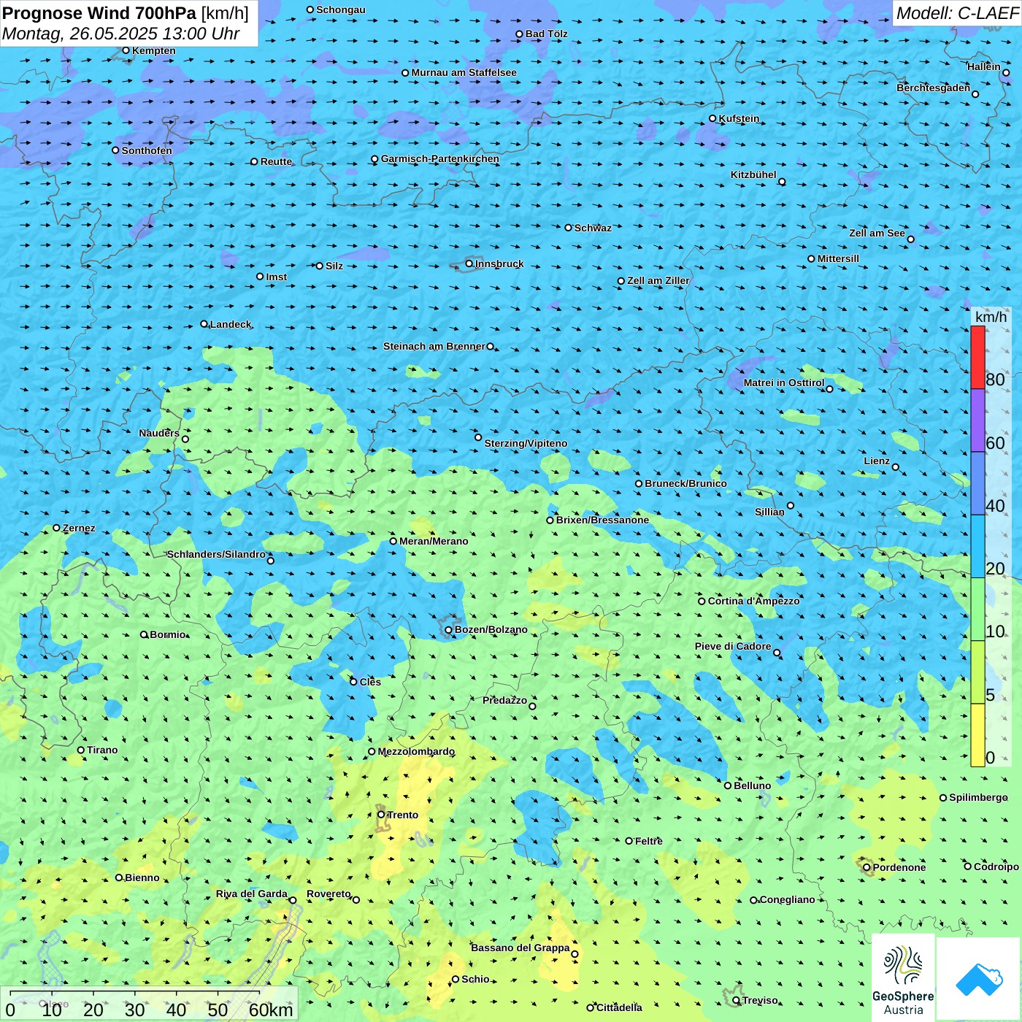Click the Treviso city marker
This screenshot has height=1022, width=1022.
(737, 1000)
